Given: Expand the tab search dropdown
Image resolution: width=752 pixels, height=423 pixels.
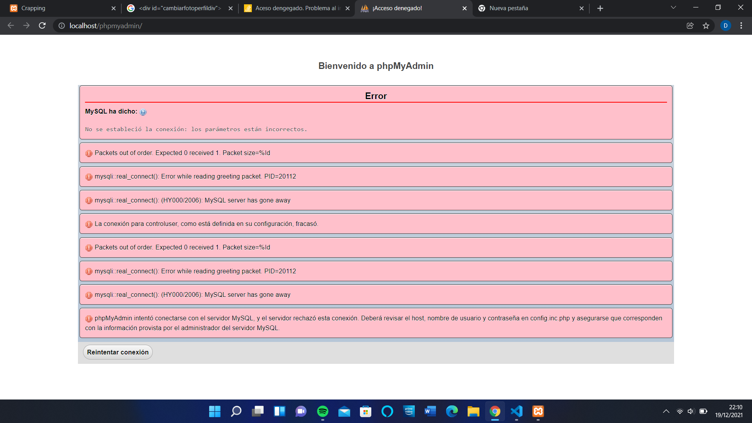Looking at the screenshot, I should [674, 7].
